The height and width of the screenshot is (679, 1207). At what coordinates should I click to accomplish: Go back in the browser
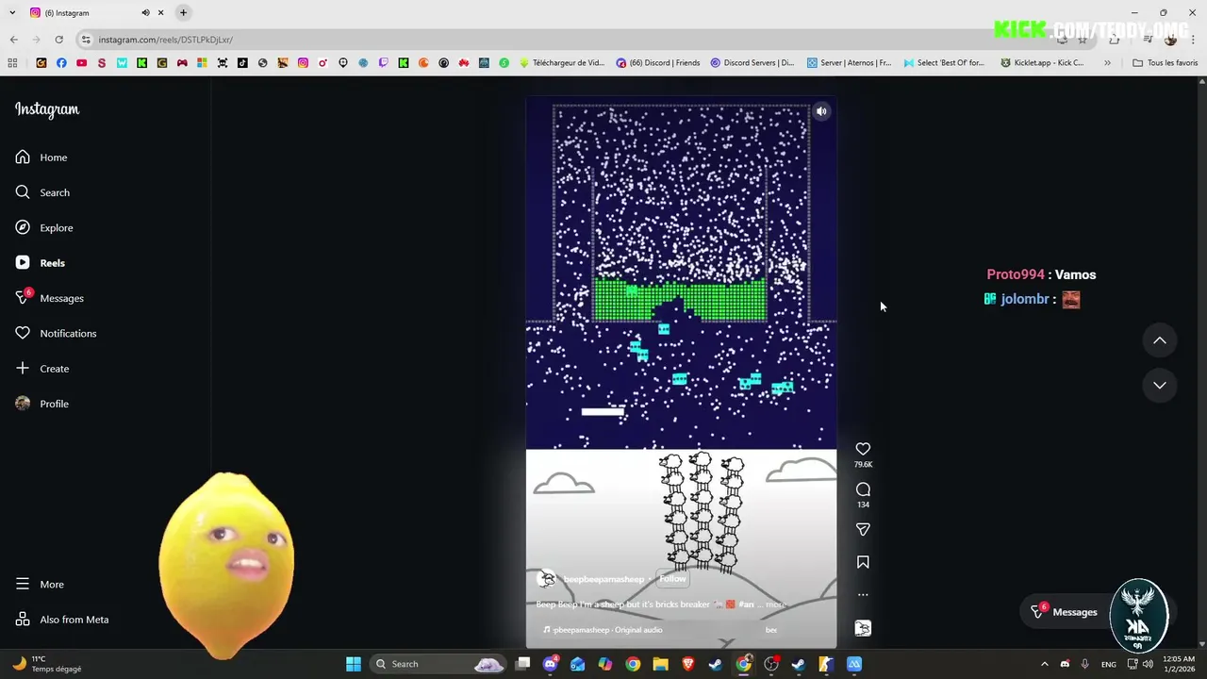click(13, 40)
